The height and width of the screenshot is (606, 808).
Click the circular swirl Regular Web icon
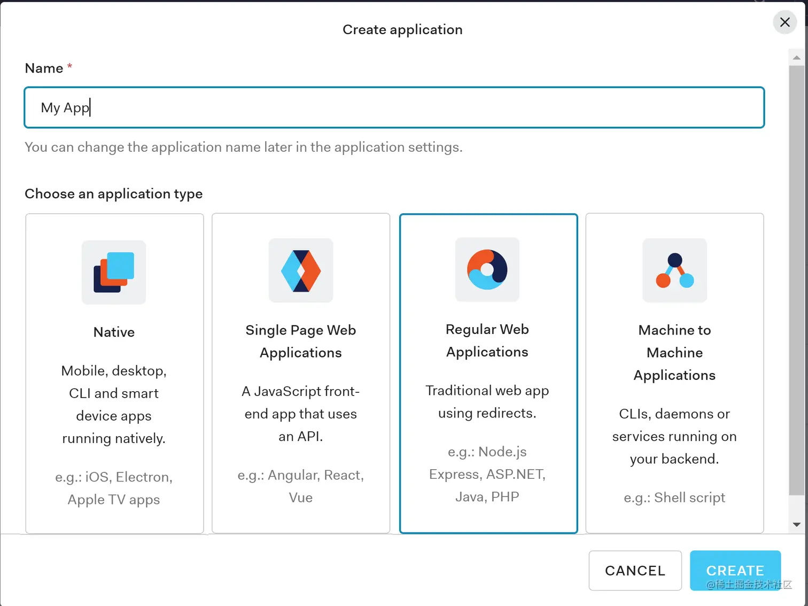coord(487,270)
